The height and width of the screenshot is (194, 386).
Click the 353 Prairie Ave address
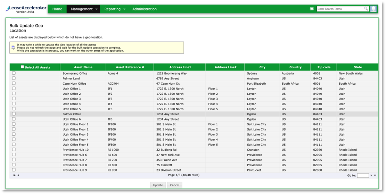(x=167, y=160)
